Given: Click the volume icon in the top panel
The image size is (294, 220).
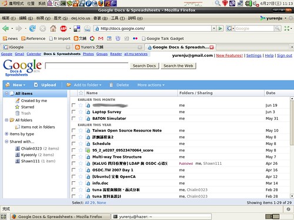Looking at the screenshot, I should pyautogui.click(x=255, y=3).
